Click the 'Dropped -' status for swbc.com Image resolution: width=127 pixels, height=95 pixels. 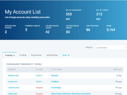click(40, 94)
